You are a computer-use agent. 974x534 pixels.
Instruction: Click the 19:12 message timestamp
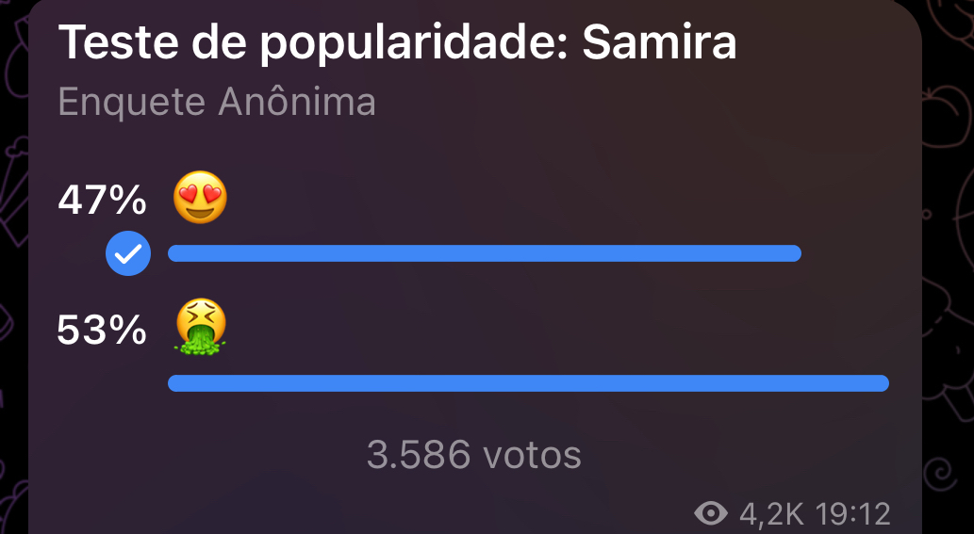pos(852,514)
